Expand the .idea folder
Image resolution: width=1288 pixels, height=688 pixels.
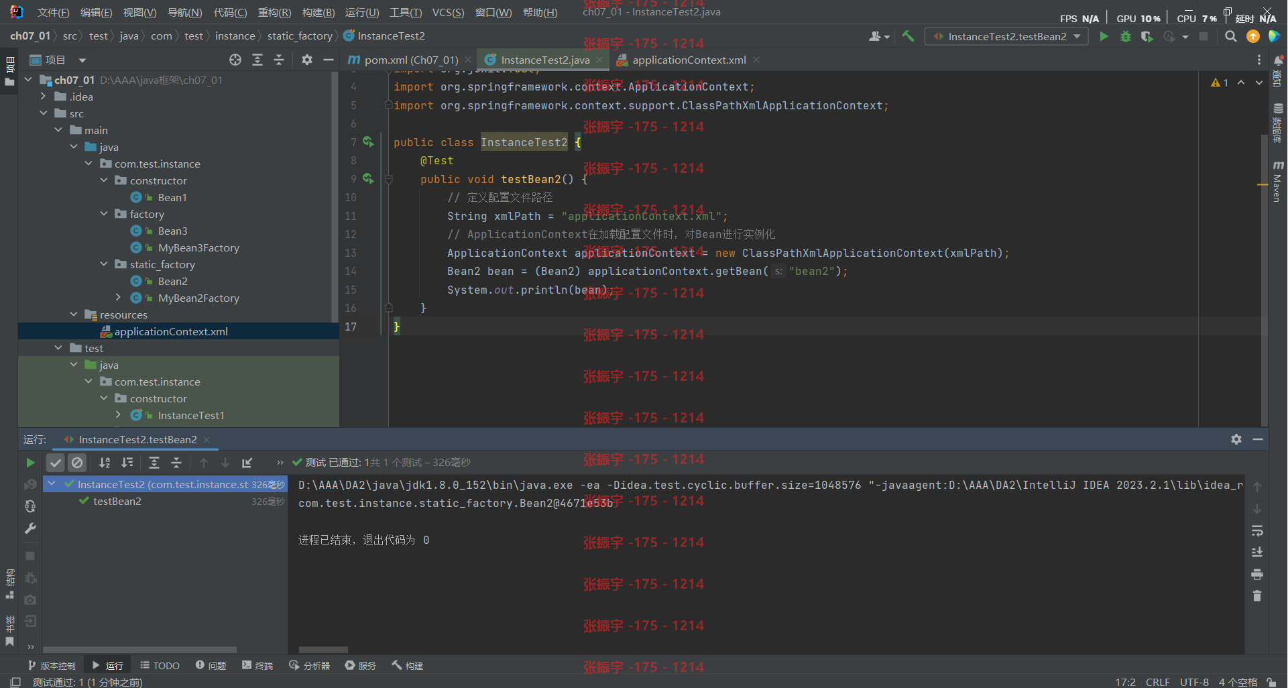coord(44,97)
